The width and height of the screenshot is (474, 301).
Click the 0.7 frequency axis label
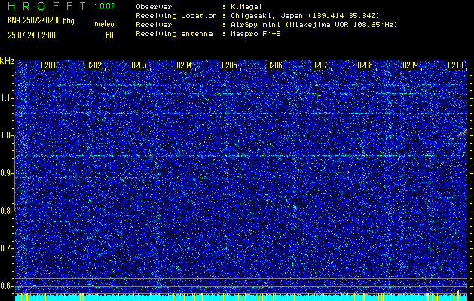(6, 248)
